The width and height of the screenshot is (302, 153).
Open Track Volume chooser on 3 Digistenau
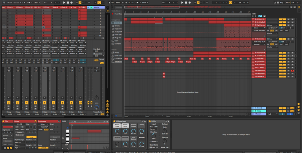point(259,30)
